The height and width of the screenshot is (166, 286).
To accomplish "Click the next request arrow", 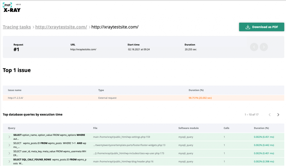I will point(264,47).
